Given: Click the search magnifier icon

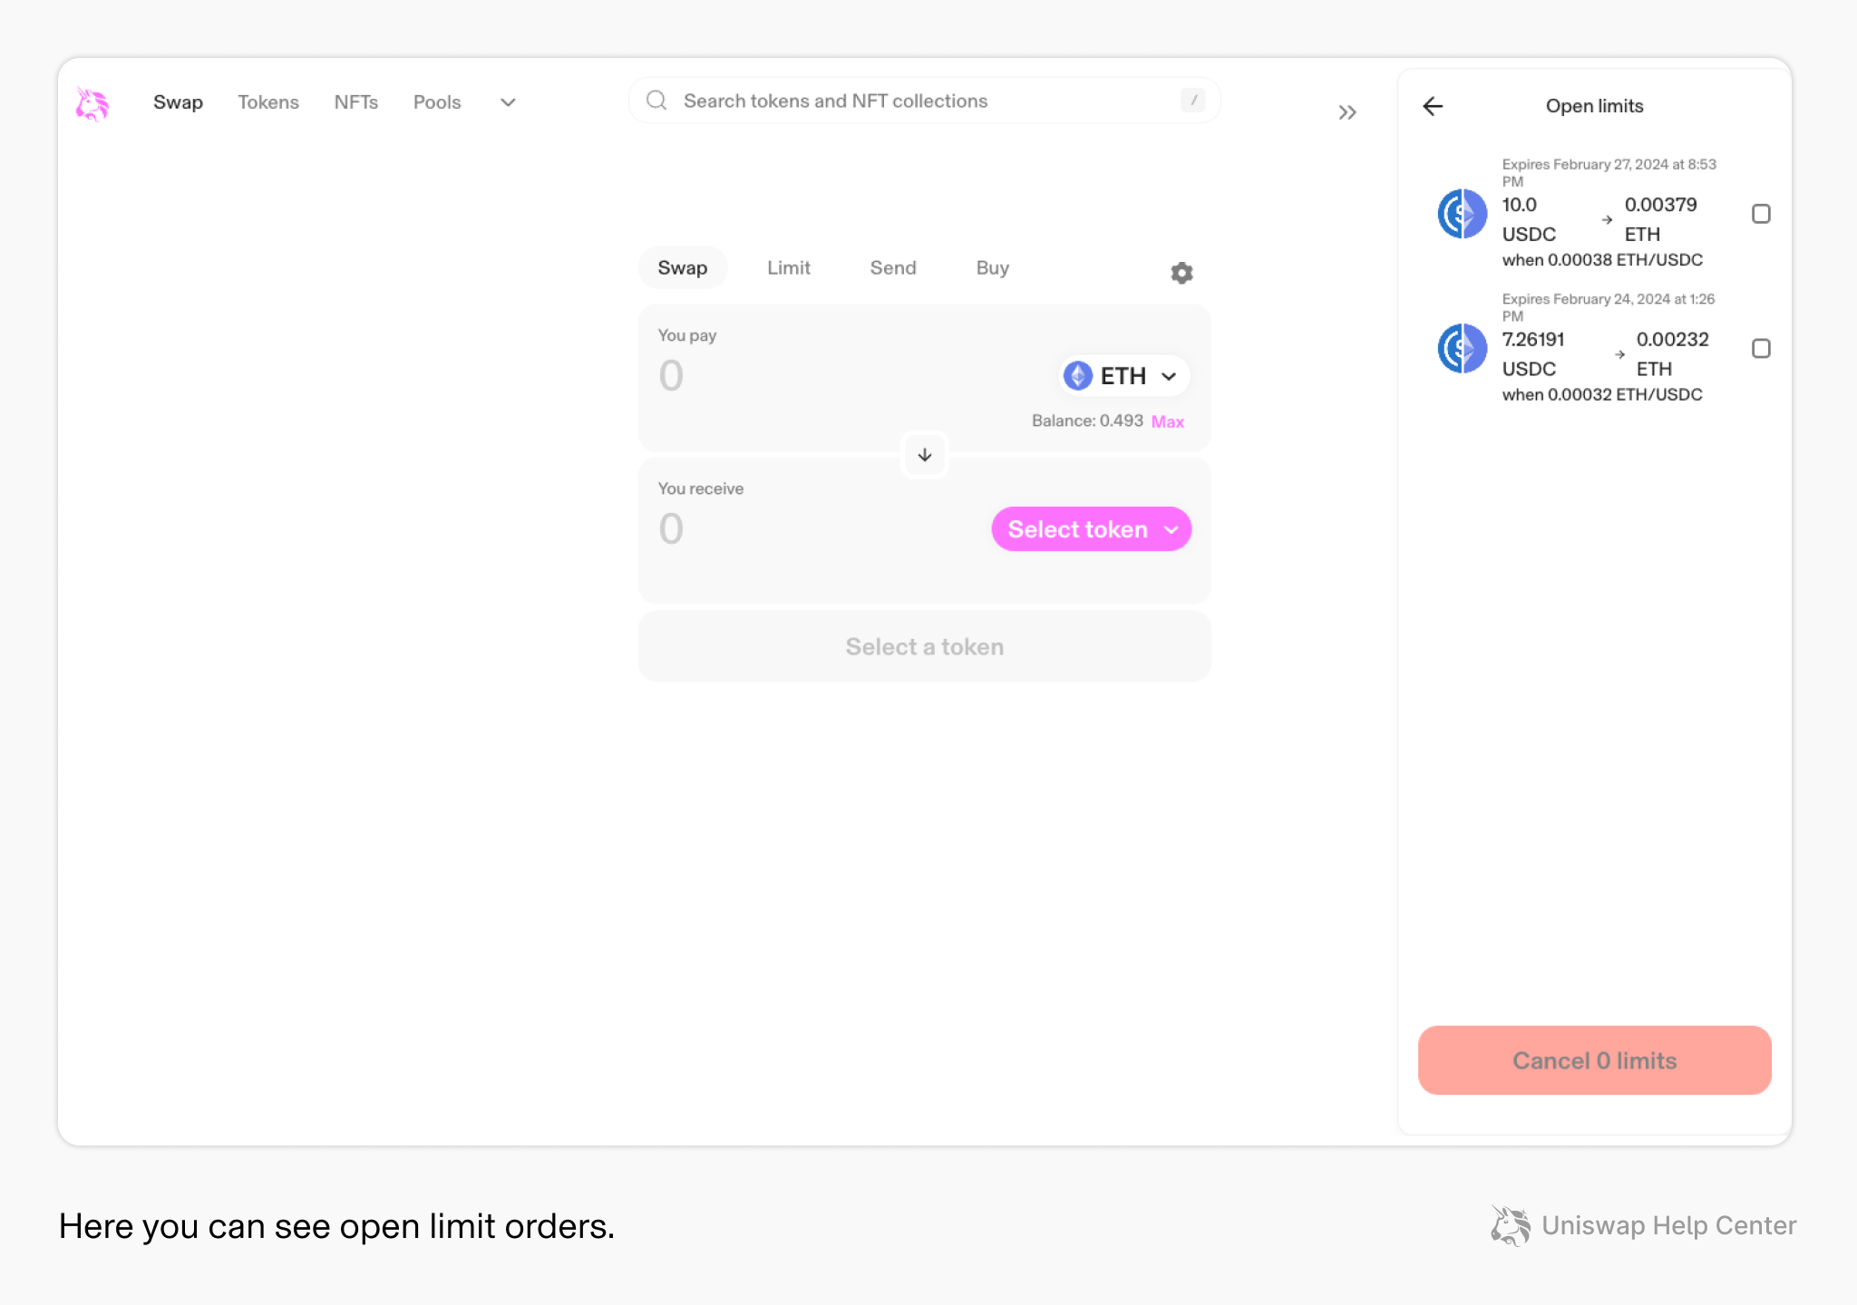Looking at the screenshot, I should click(x=656, y=101).
